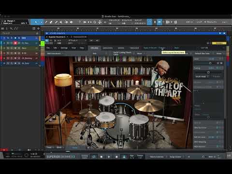Select the Mute tool
232x174 pixels.
point(61,22)
